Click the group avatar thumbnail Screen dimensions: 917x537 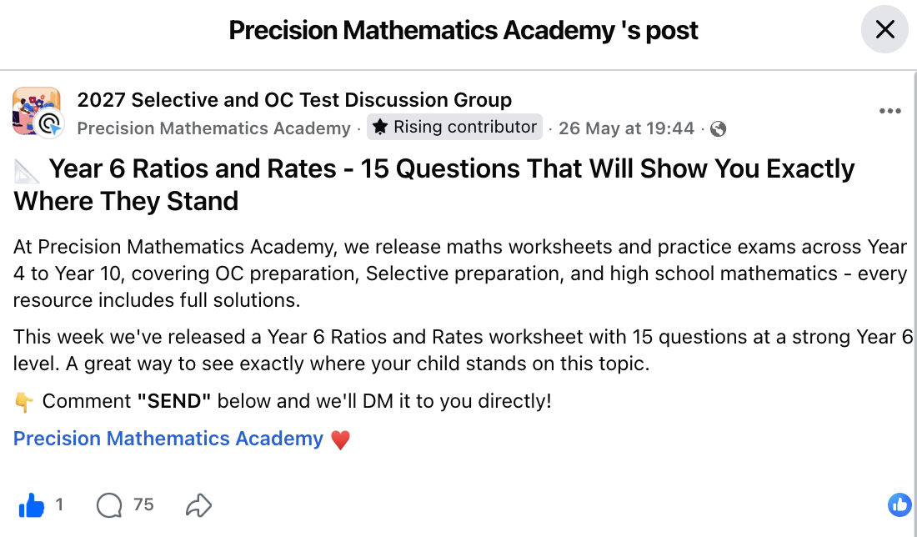(x=35, y=108)
